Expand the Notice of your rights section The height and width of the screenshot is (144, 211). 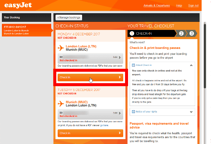[x=191, y=112]
